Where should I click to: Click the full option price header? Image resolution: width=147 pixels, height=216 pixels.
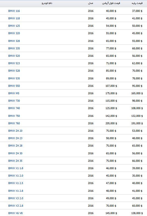click(111, 3)
